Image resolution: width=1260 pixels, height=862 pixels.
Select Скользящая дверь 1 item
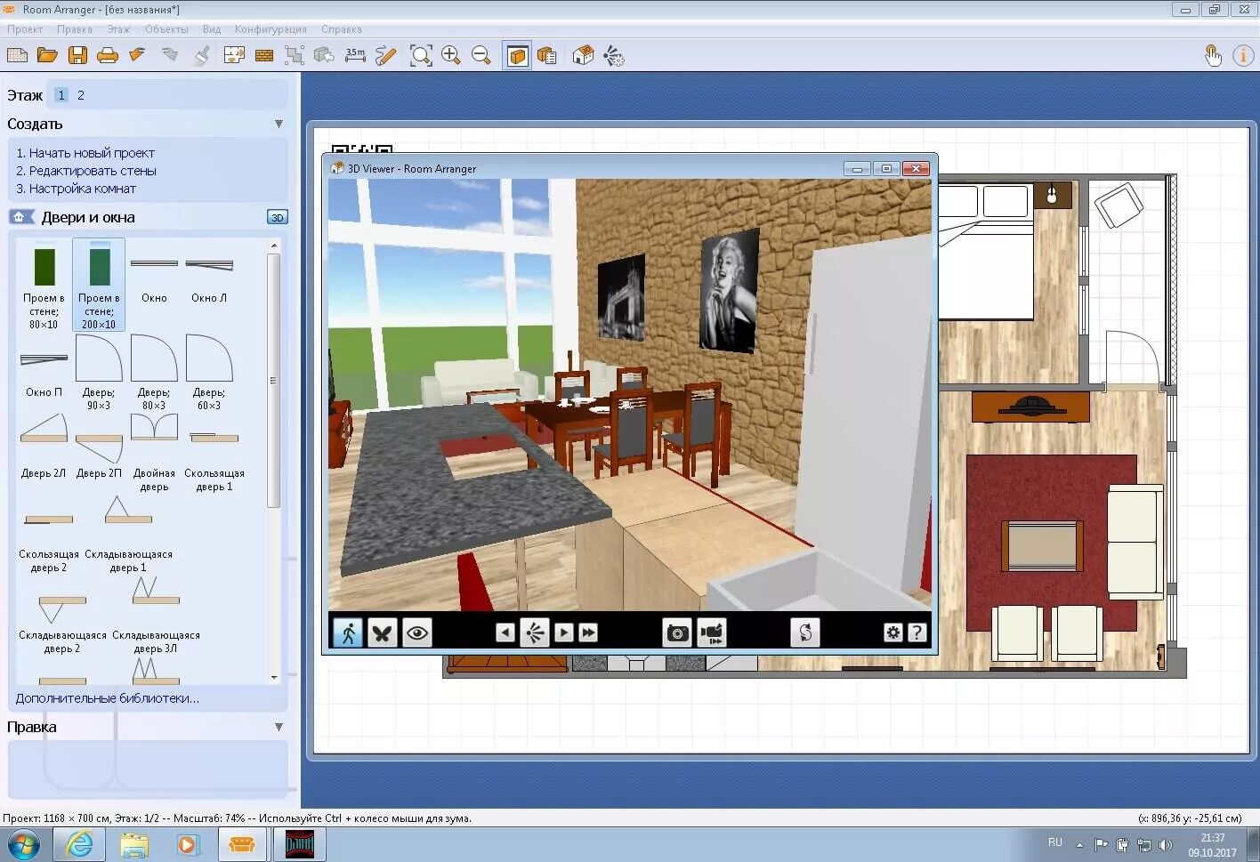[214, 461]
